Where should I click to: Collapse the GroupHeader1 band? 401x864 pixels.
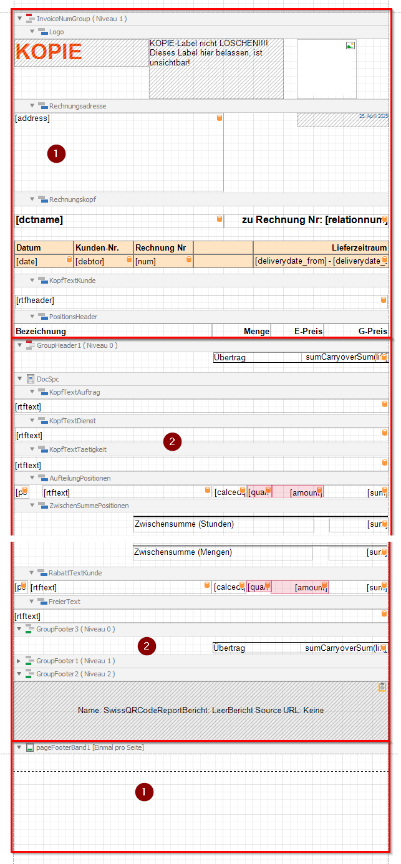point(20,345)
